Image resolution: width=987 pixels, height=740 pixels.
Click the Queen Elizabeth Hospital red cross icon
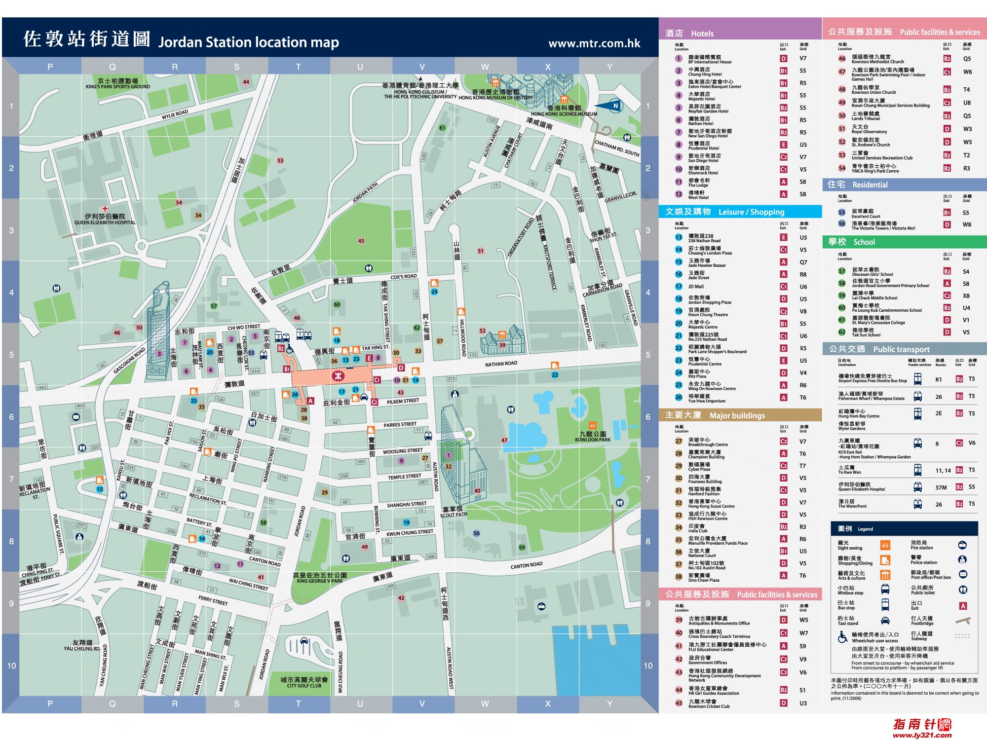(x=105, y=209)
